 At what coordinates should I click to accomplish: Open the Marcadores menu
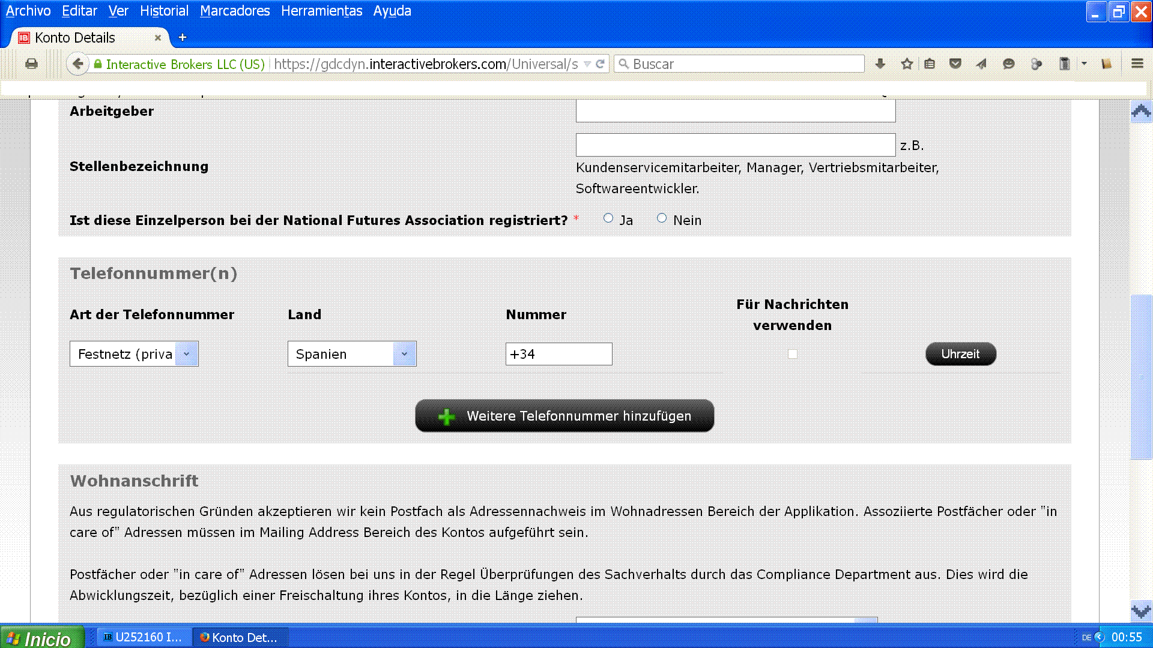click(235, 11)
